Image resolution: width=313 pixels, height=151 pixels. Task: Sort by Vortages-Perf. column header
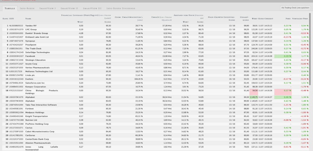(x=300, y=19)
